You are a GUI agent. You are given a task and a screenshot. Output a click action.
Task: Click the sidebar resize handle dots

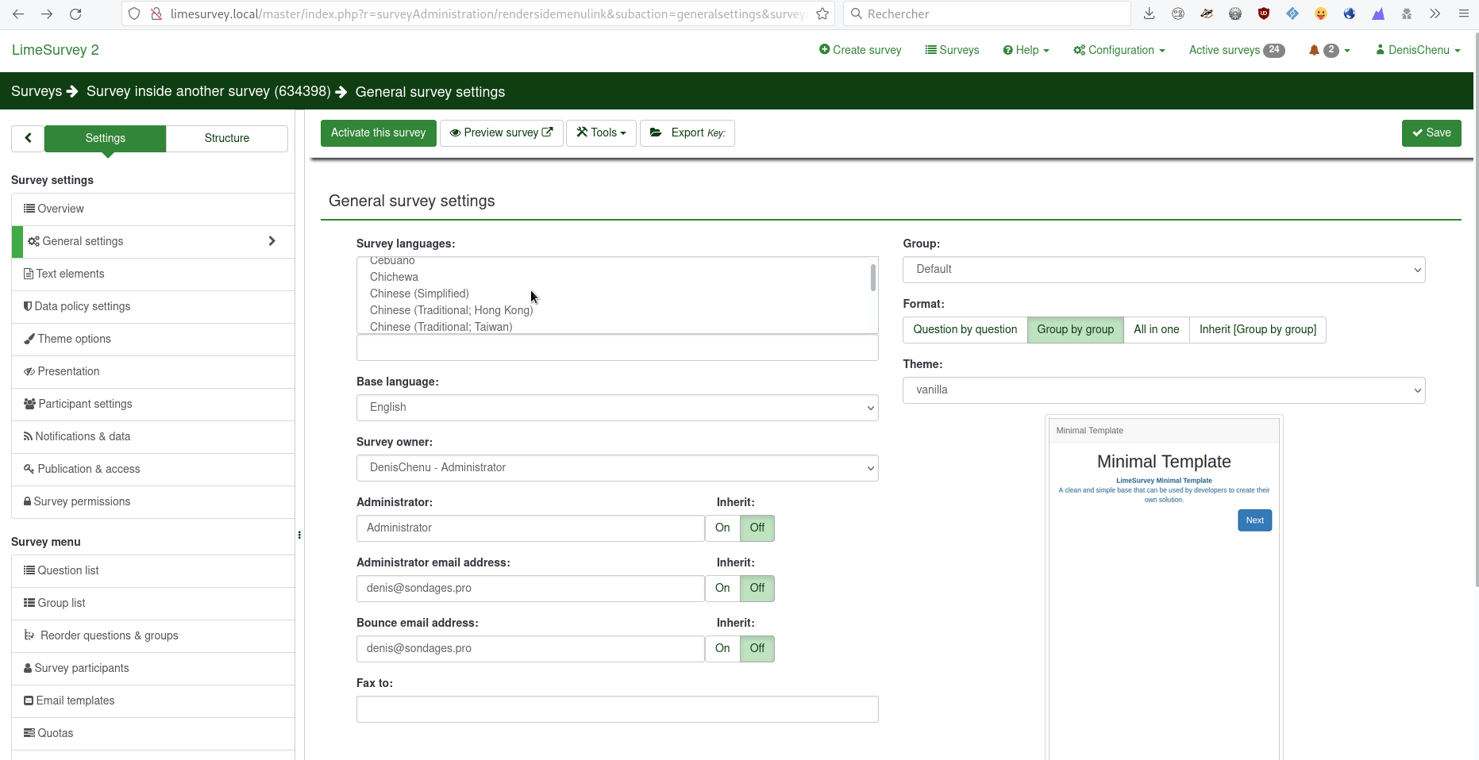tap(299, 535)
